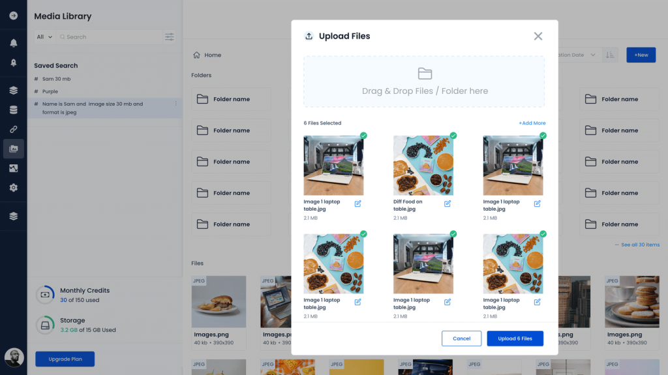Click the Folders section heading
668x375 pixels.
(x=201, y=75)
